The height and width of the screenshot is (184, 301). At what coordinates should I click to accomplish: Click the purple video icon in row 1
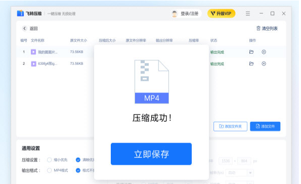(33, 52)
